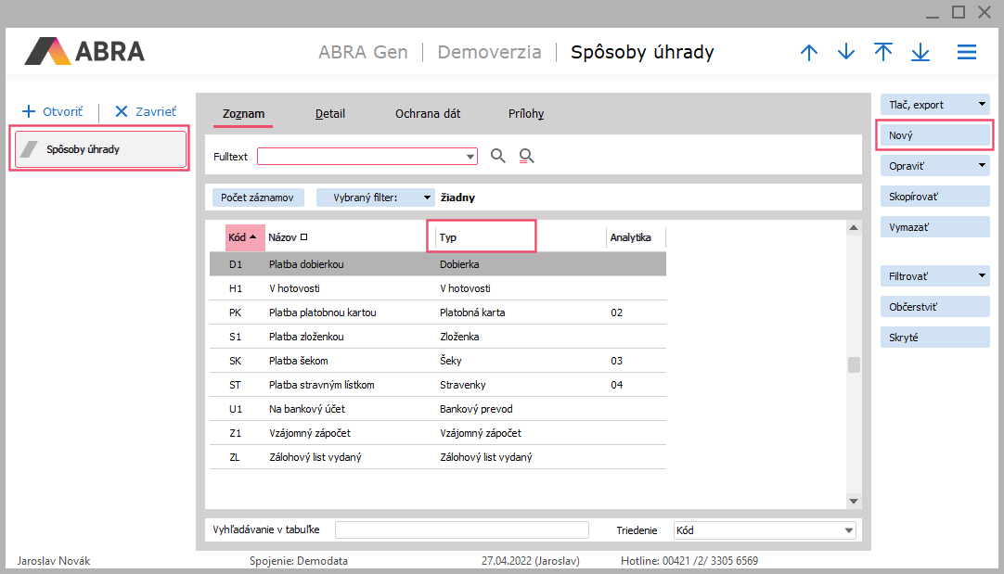The height and width of the screenshot is (574, 1004).
Task: Click the Nový button
Action: (934, 135)
